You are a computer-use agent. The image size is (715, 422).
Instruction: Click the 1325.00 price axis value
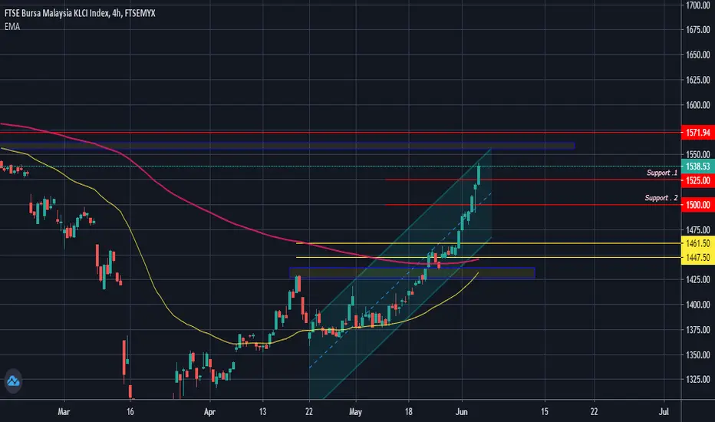click(698, 379)
